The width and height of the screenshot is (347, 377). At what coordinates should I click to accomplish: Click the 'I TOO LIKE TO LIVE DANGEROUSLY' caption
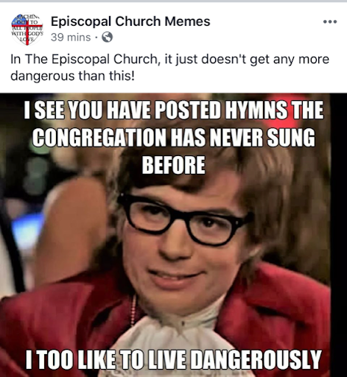point(174,359)
